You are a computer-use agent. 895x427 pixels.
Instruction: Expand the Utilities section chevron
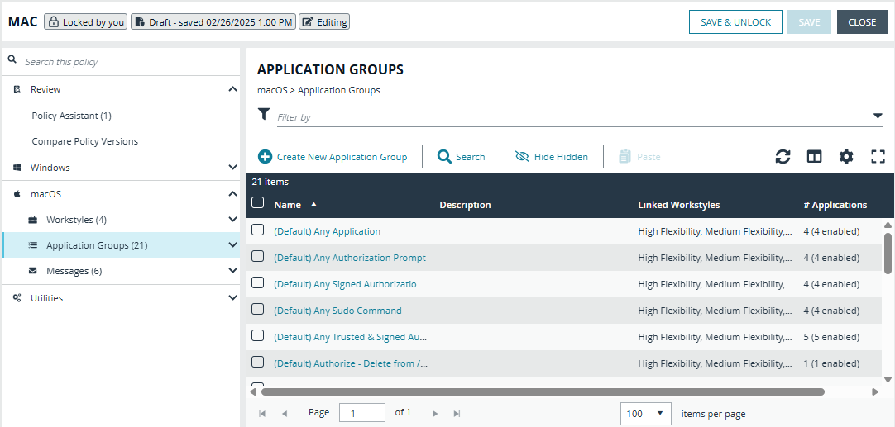(232, 297)
